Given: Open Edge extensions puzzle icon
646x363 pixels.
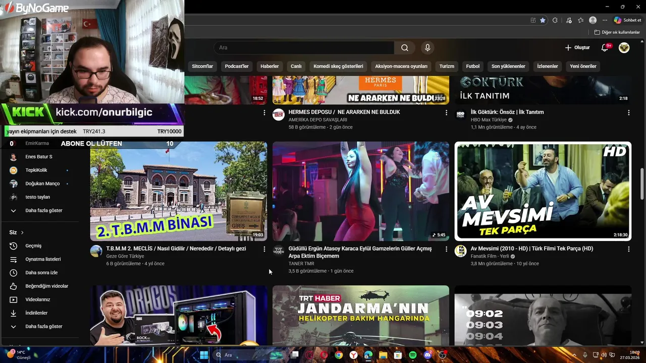Looking at the screenshot, I should tap(555, 20).
